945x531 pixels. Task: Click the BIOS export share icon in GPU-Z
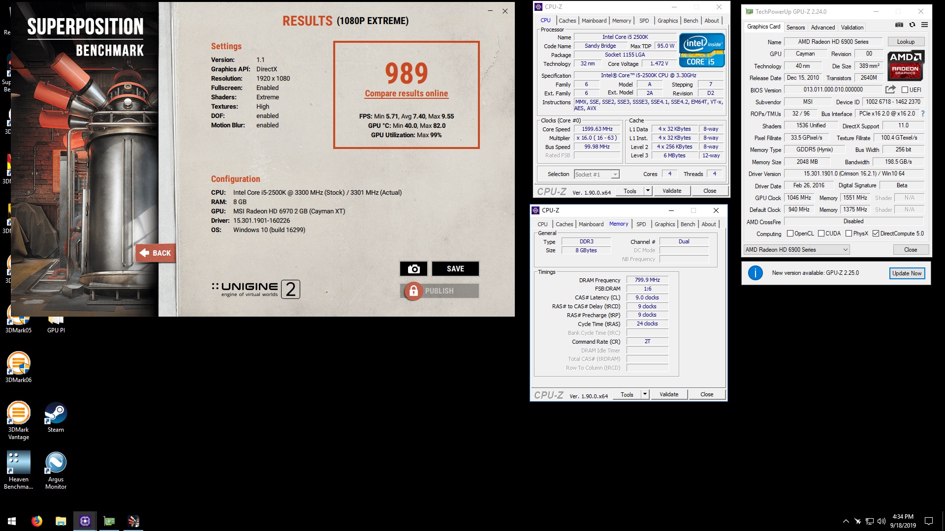click(x=890, y=89)
